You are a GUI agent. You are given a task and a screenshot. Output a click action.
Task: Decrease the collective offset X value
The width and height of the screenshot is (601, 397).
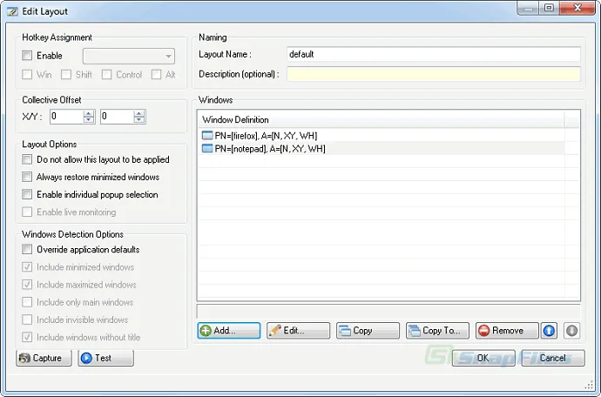[89, 119]
